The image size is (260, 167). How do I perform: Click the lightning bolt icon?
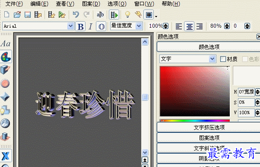coord(138,14)
